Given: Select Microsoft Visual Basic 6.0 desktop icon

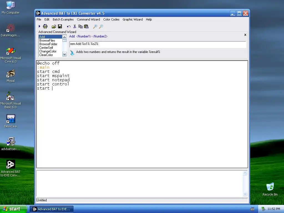Looking at the screenshot, I should pos(11,100).
